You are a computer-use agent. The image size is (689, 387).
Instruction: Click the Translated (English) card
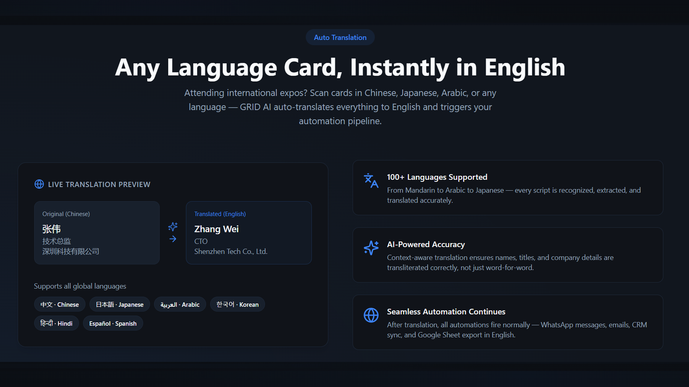pyautogui.click(x=248, y=233)
